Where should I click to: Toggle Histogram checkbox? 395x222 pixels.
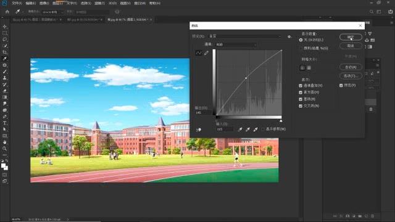(301, 92)
